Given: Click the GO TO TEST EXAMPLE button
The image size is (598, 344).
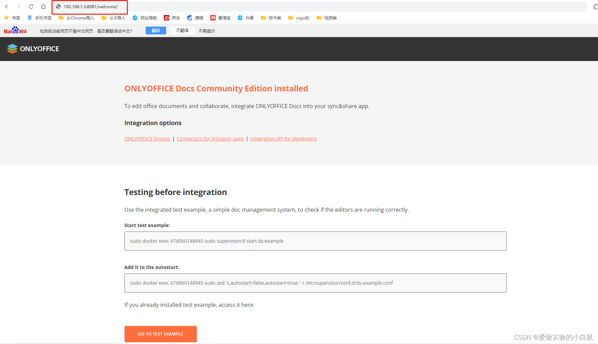Looking at the screenshot, I should pyautogui.click(x=161, y=334).
